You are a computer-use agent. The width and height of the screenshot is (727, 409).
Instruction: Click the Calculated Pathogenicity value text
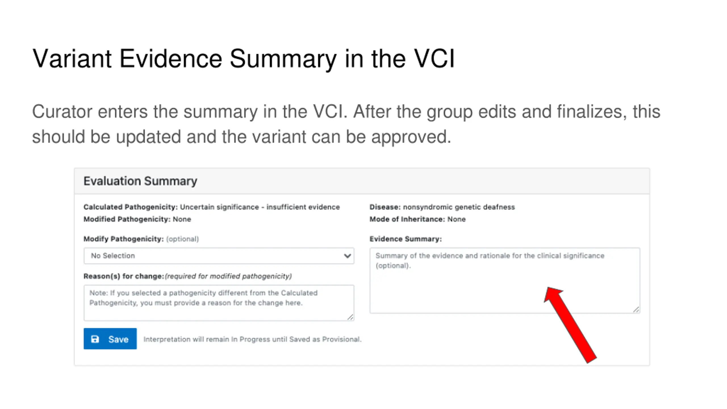pos(260,207)
